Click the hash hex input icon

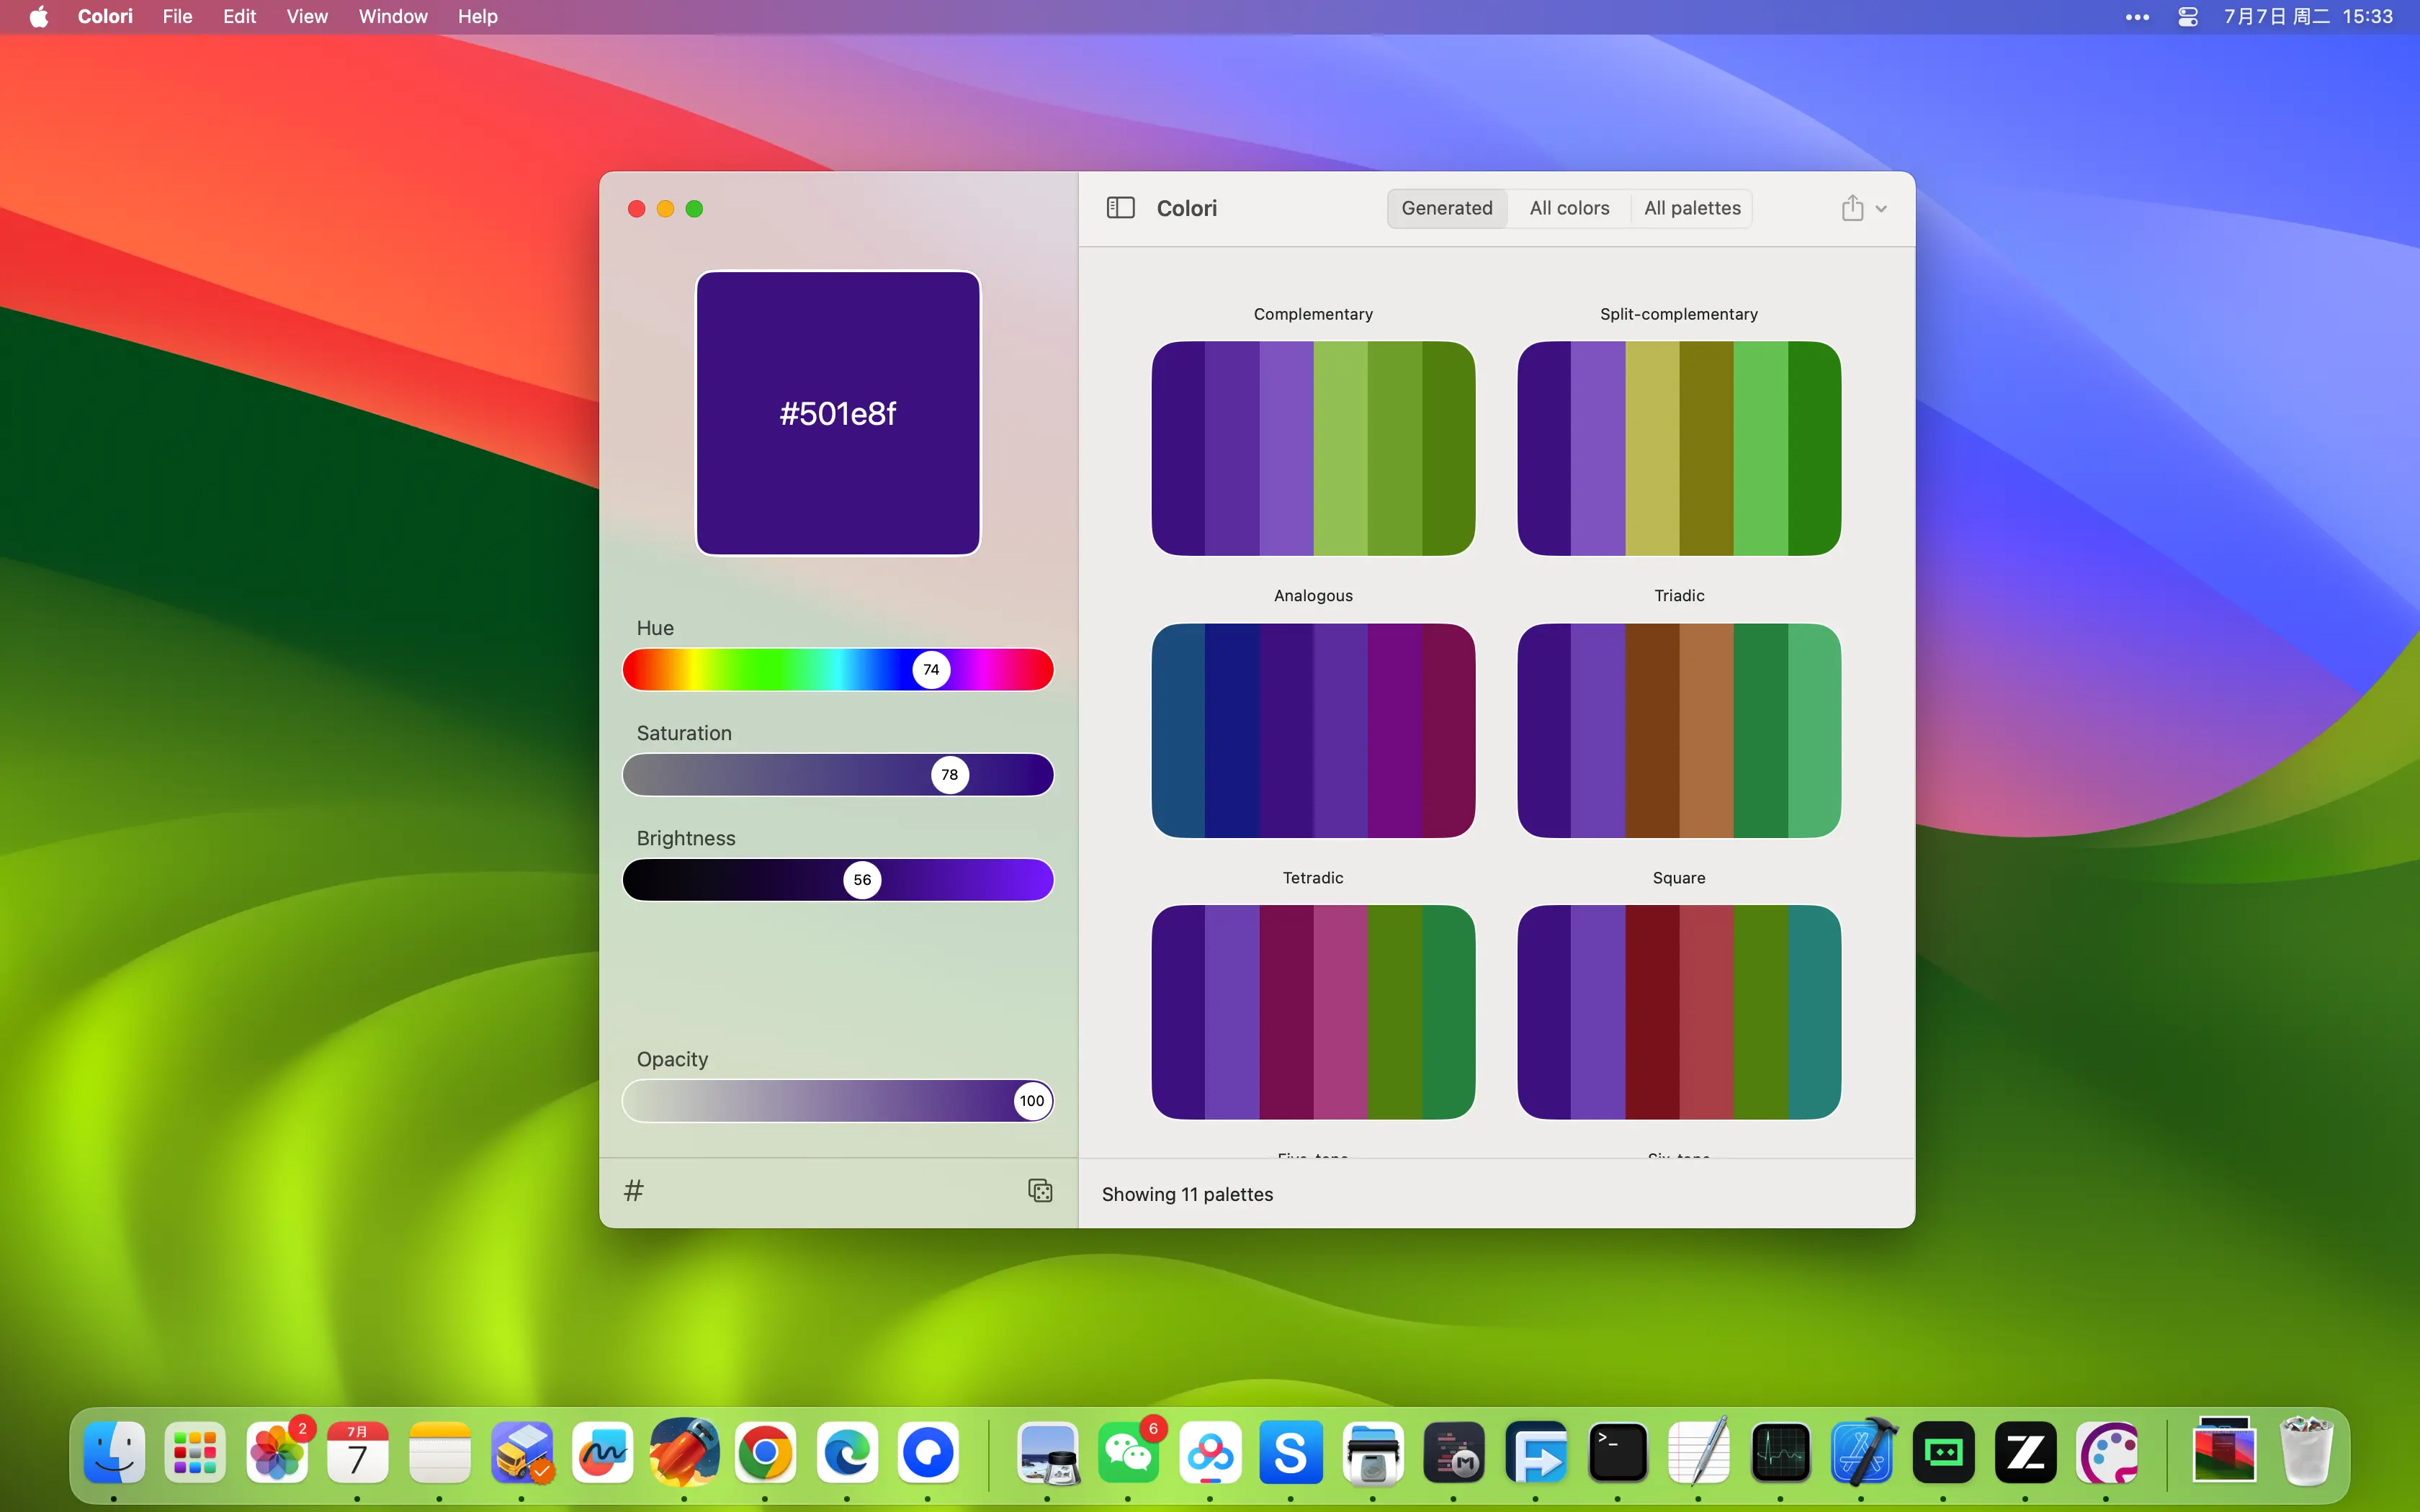coord(634,1190)
